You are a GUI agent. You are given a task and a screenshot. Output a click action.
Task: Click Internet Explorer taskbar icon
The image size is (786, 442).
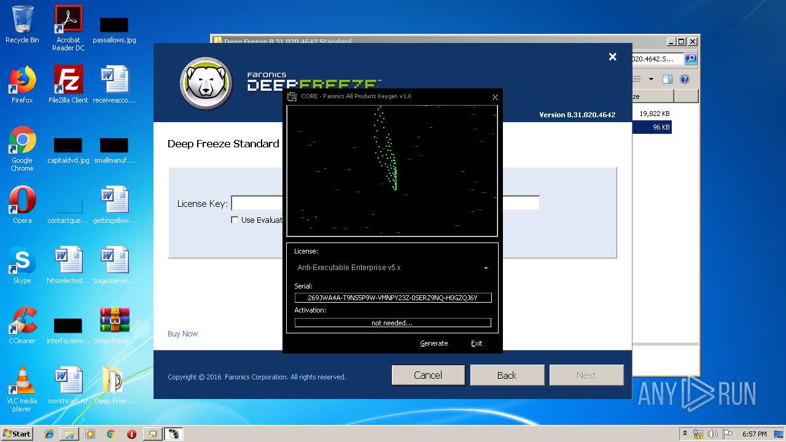tap(49, 434)
